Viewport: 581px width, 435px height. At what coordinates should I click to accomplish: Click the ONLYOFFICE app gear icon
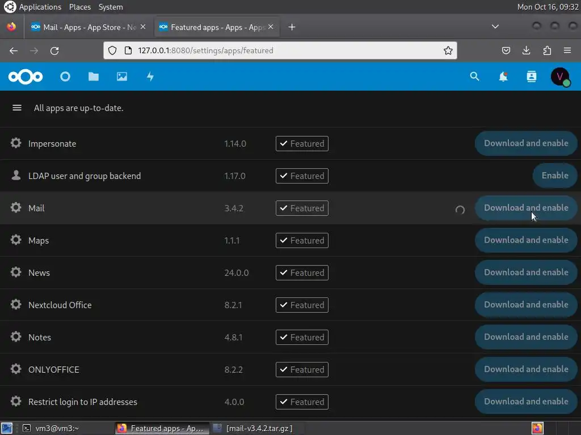point(15,369)
